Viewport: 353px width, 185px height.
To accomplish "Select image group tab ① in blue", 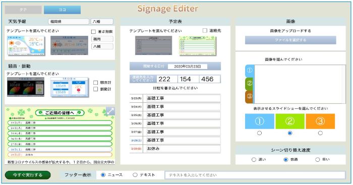I will point(250,71).
